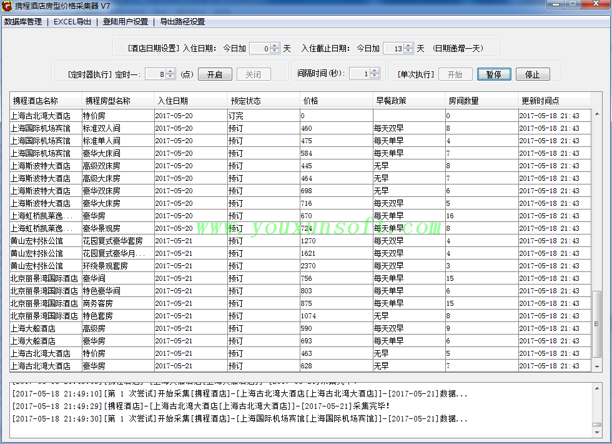Select the 商务客房 room type cell
This screenshot has height=444, width=612.
118,303
